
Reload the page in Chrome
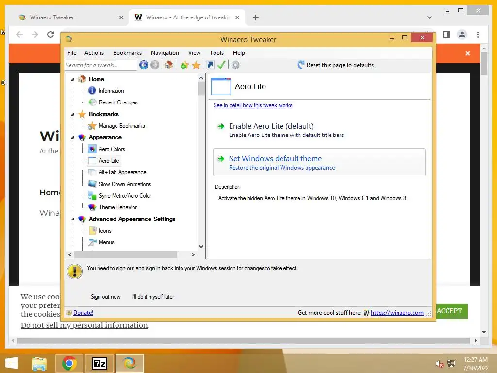click(50, 34)
